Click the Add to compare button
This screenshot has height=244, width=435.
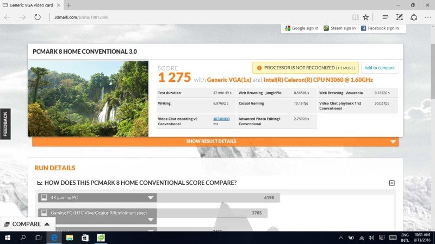[x=379, y=68]
